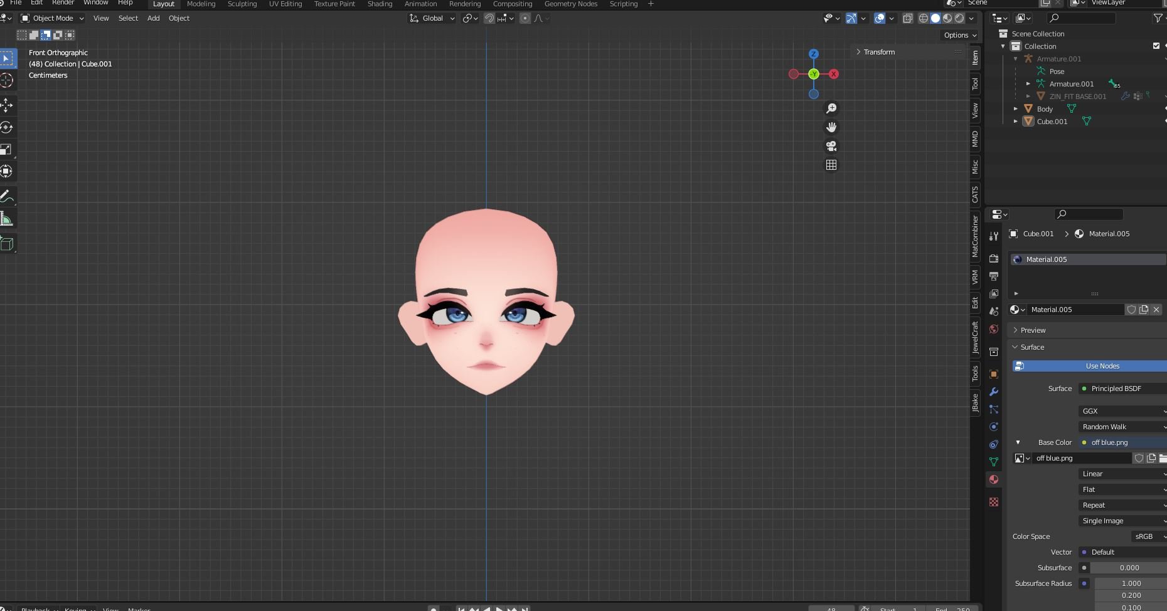This screenshot has width=1167, height=611.
Task: Open the Object Mode dropdown
Action: pyautogui.click(x=53, y=18)
